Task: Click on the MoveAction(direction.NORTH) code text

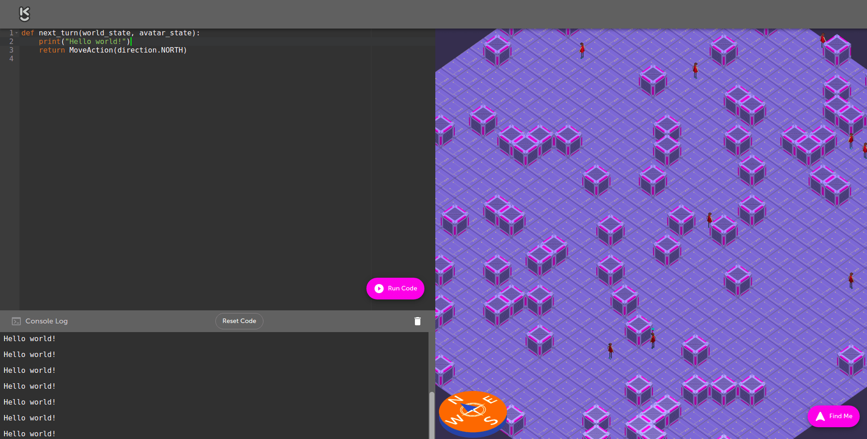Action: (x=128, y=50)
